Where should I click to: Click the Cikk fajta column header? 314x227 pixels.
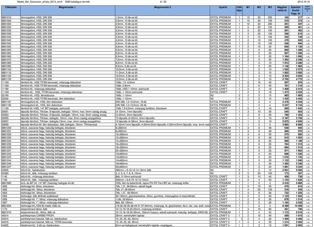click(239, 10)
